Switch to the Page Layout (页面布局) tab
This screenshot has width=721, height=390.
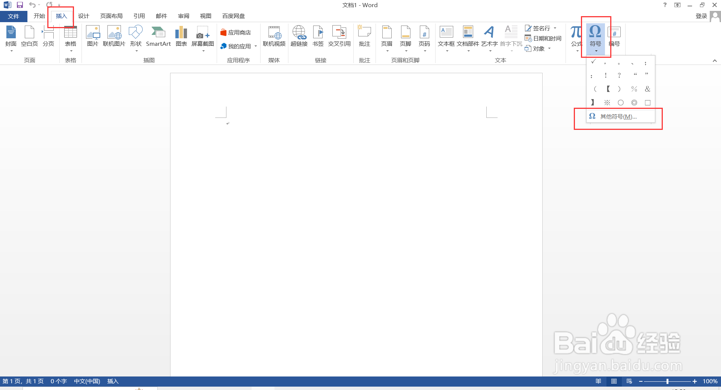click(x=111, y=16)
